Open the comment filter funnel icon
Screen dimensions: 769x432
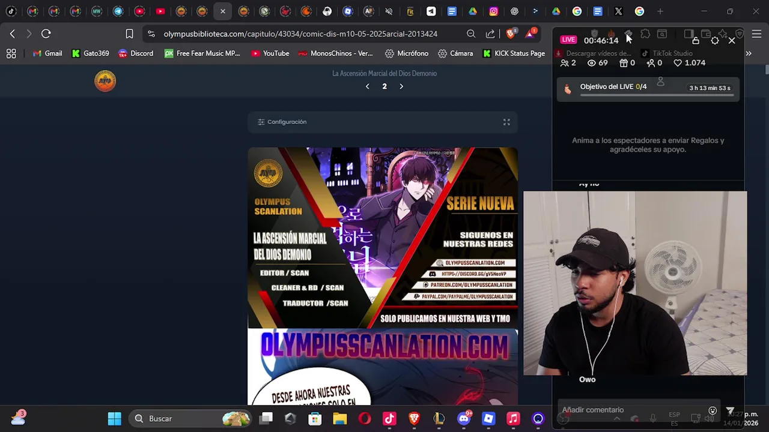point(730,411)
